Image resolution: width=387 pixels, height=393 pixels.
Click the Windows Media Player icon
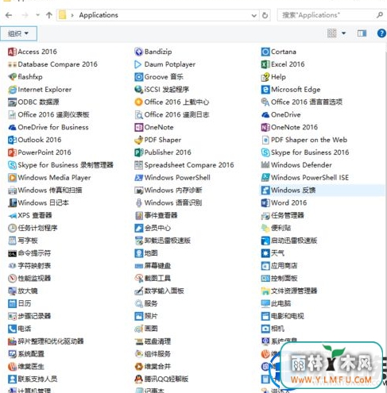tap(12, 178)
